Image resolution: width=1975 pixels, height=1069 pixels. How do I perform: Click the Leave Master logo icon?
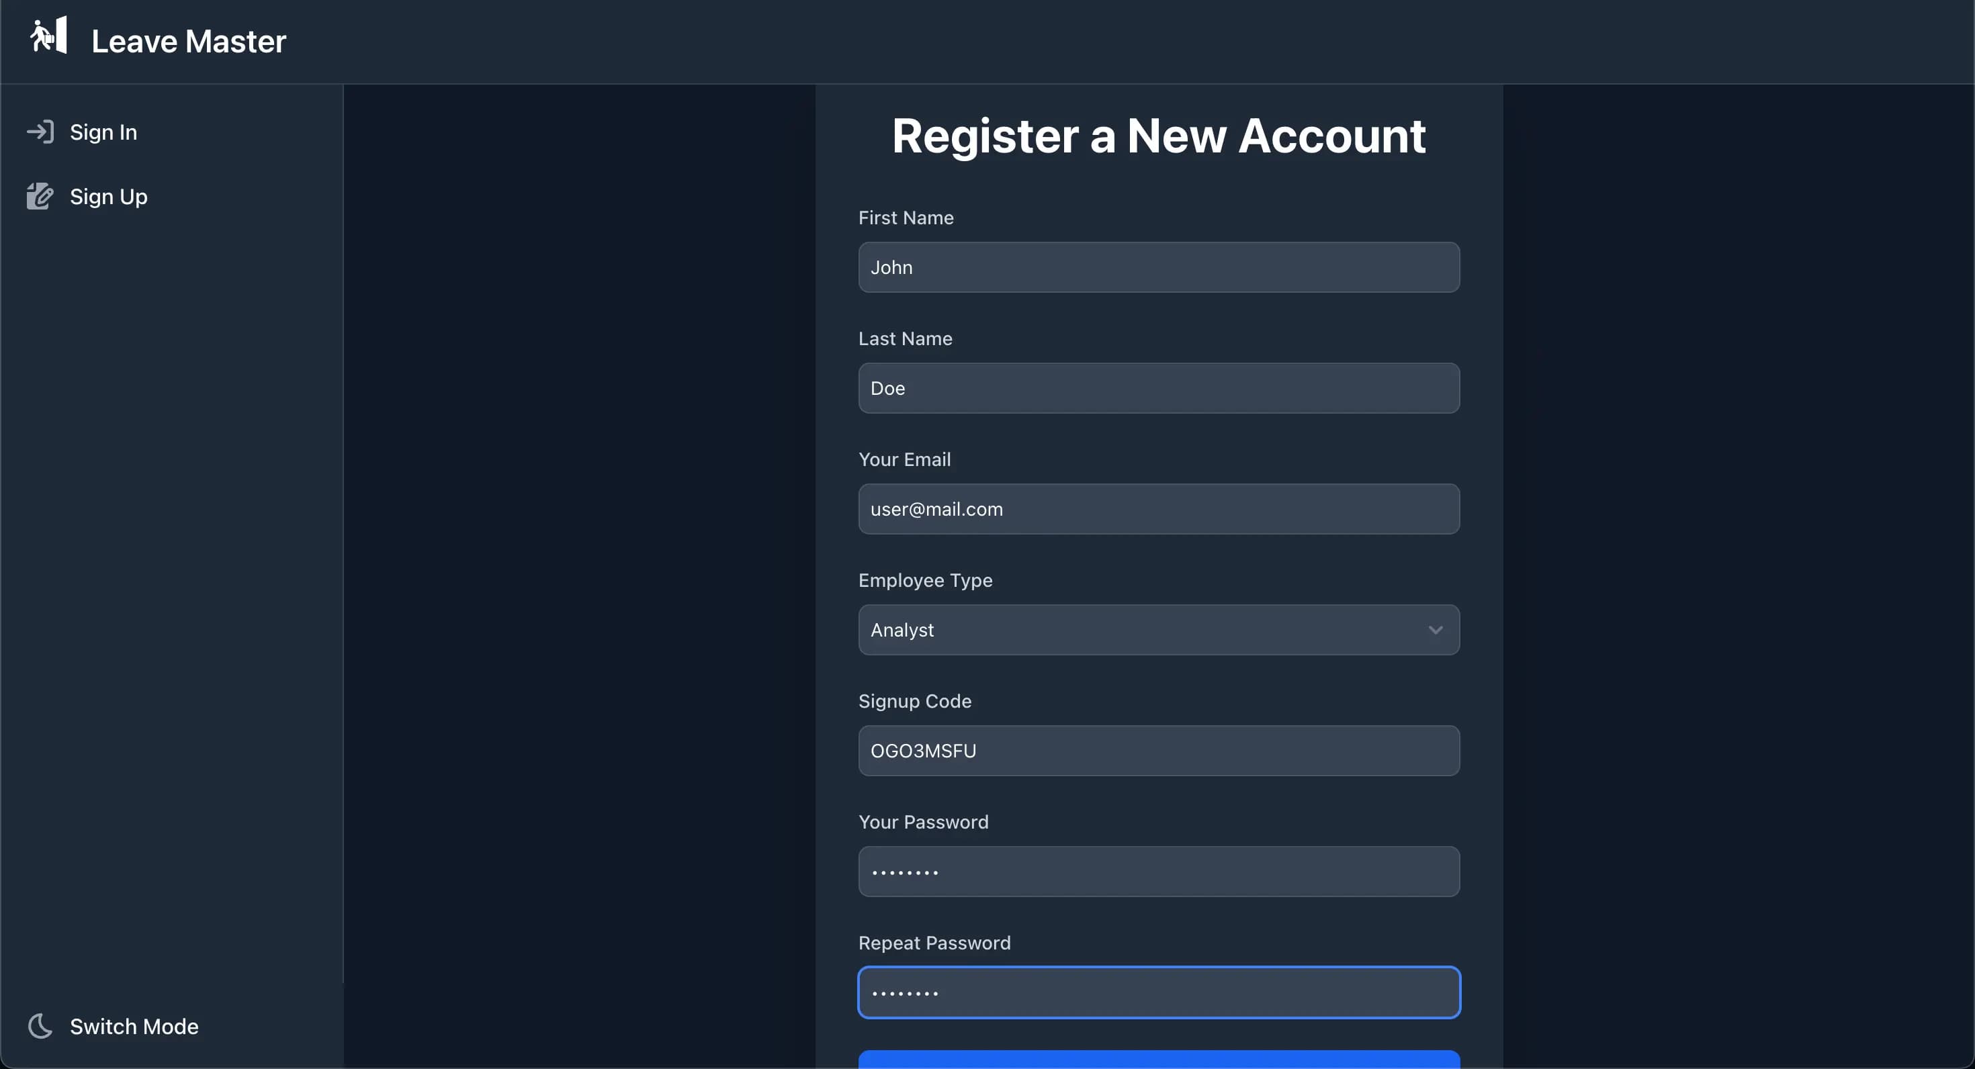(48, 36)
